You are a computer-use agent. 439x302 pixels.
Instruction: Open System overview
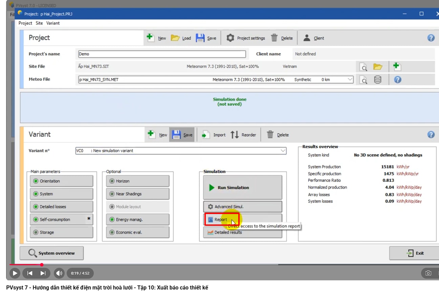[x=52, y=253]
